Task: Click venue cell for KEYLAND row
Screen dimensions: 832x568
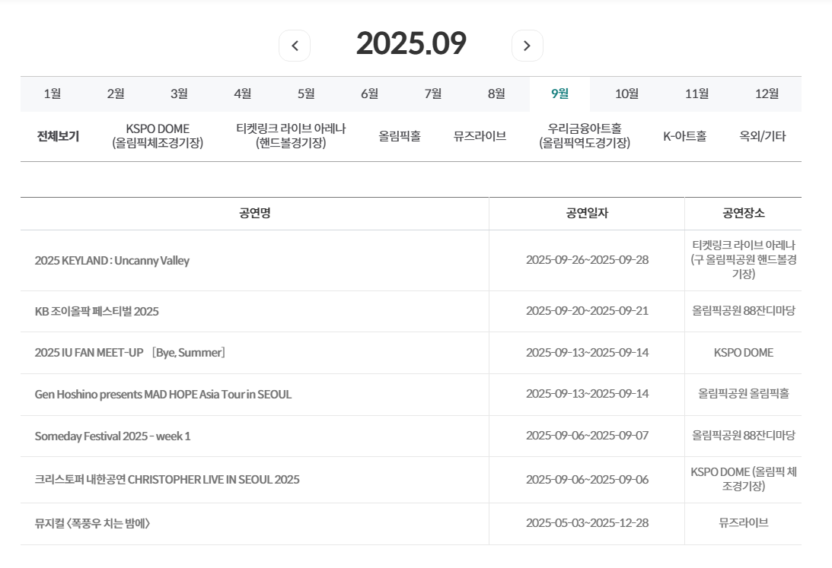Action: click(x=744, y=259)
